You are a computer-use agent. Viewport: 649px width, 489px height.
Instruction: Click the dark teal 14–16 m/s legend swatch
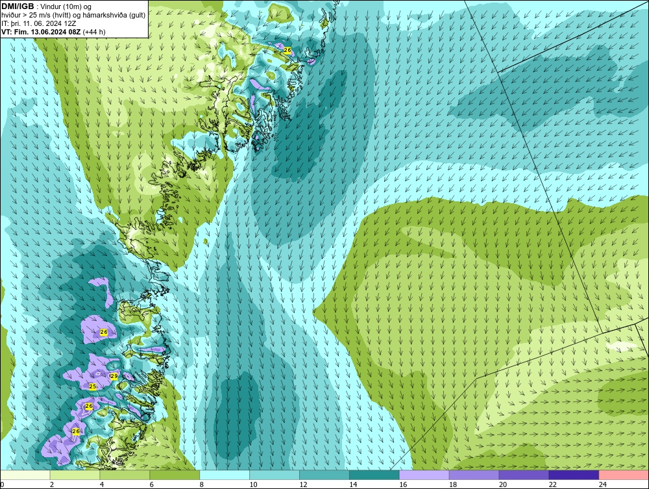coord(374,475)
